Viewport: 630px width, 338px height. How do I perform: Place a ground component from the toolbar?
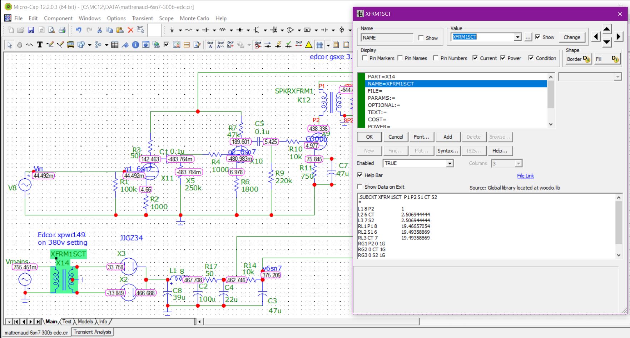click(x=172, y=30)
